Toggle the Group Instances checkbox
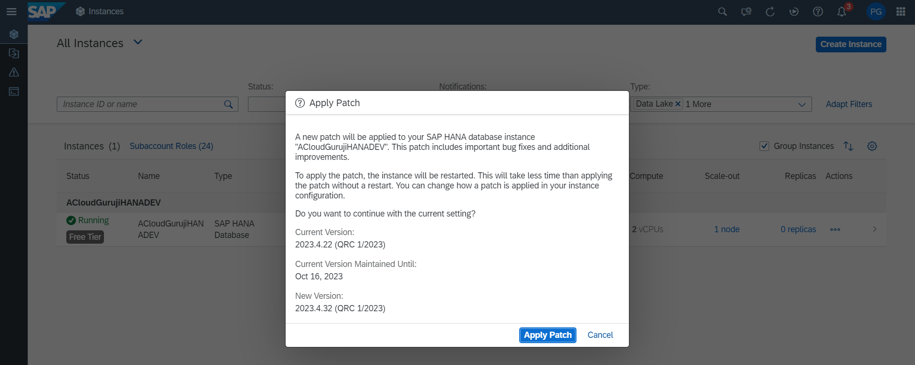The height and width of the screenshot is (365, 915). (764, 146)
